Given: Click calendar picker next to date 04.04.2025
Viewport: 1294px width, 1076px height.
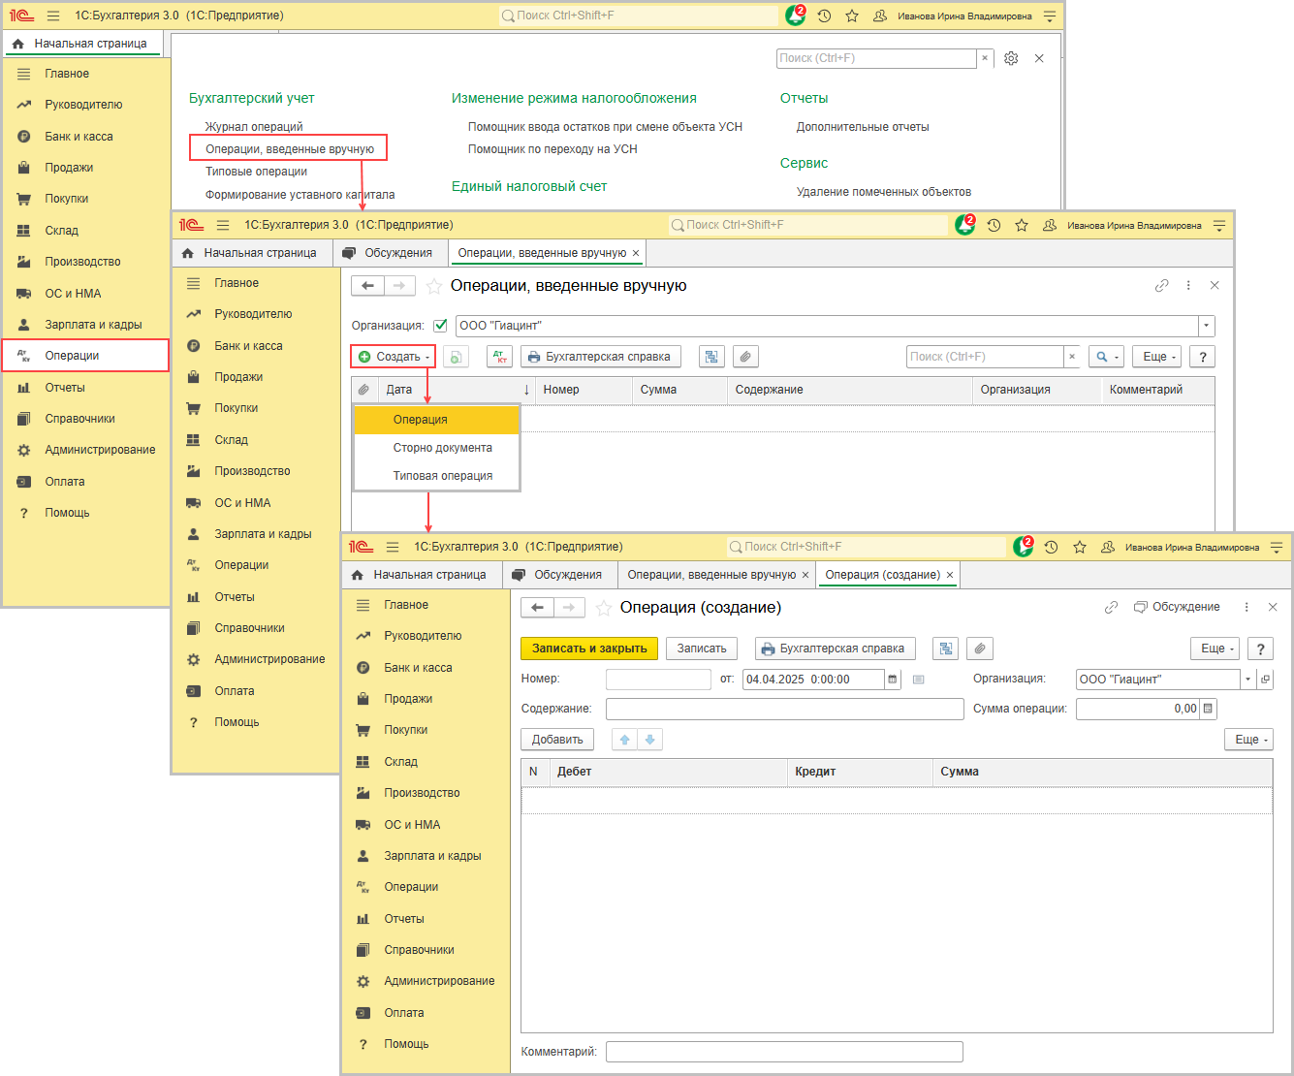Looking at the screenshot, I should (893, 680).
